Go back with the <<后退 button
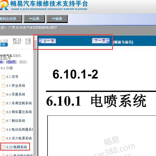 34,19
